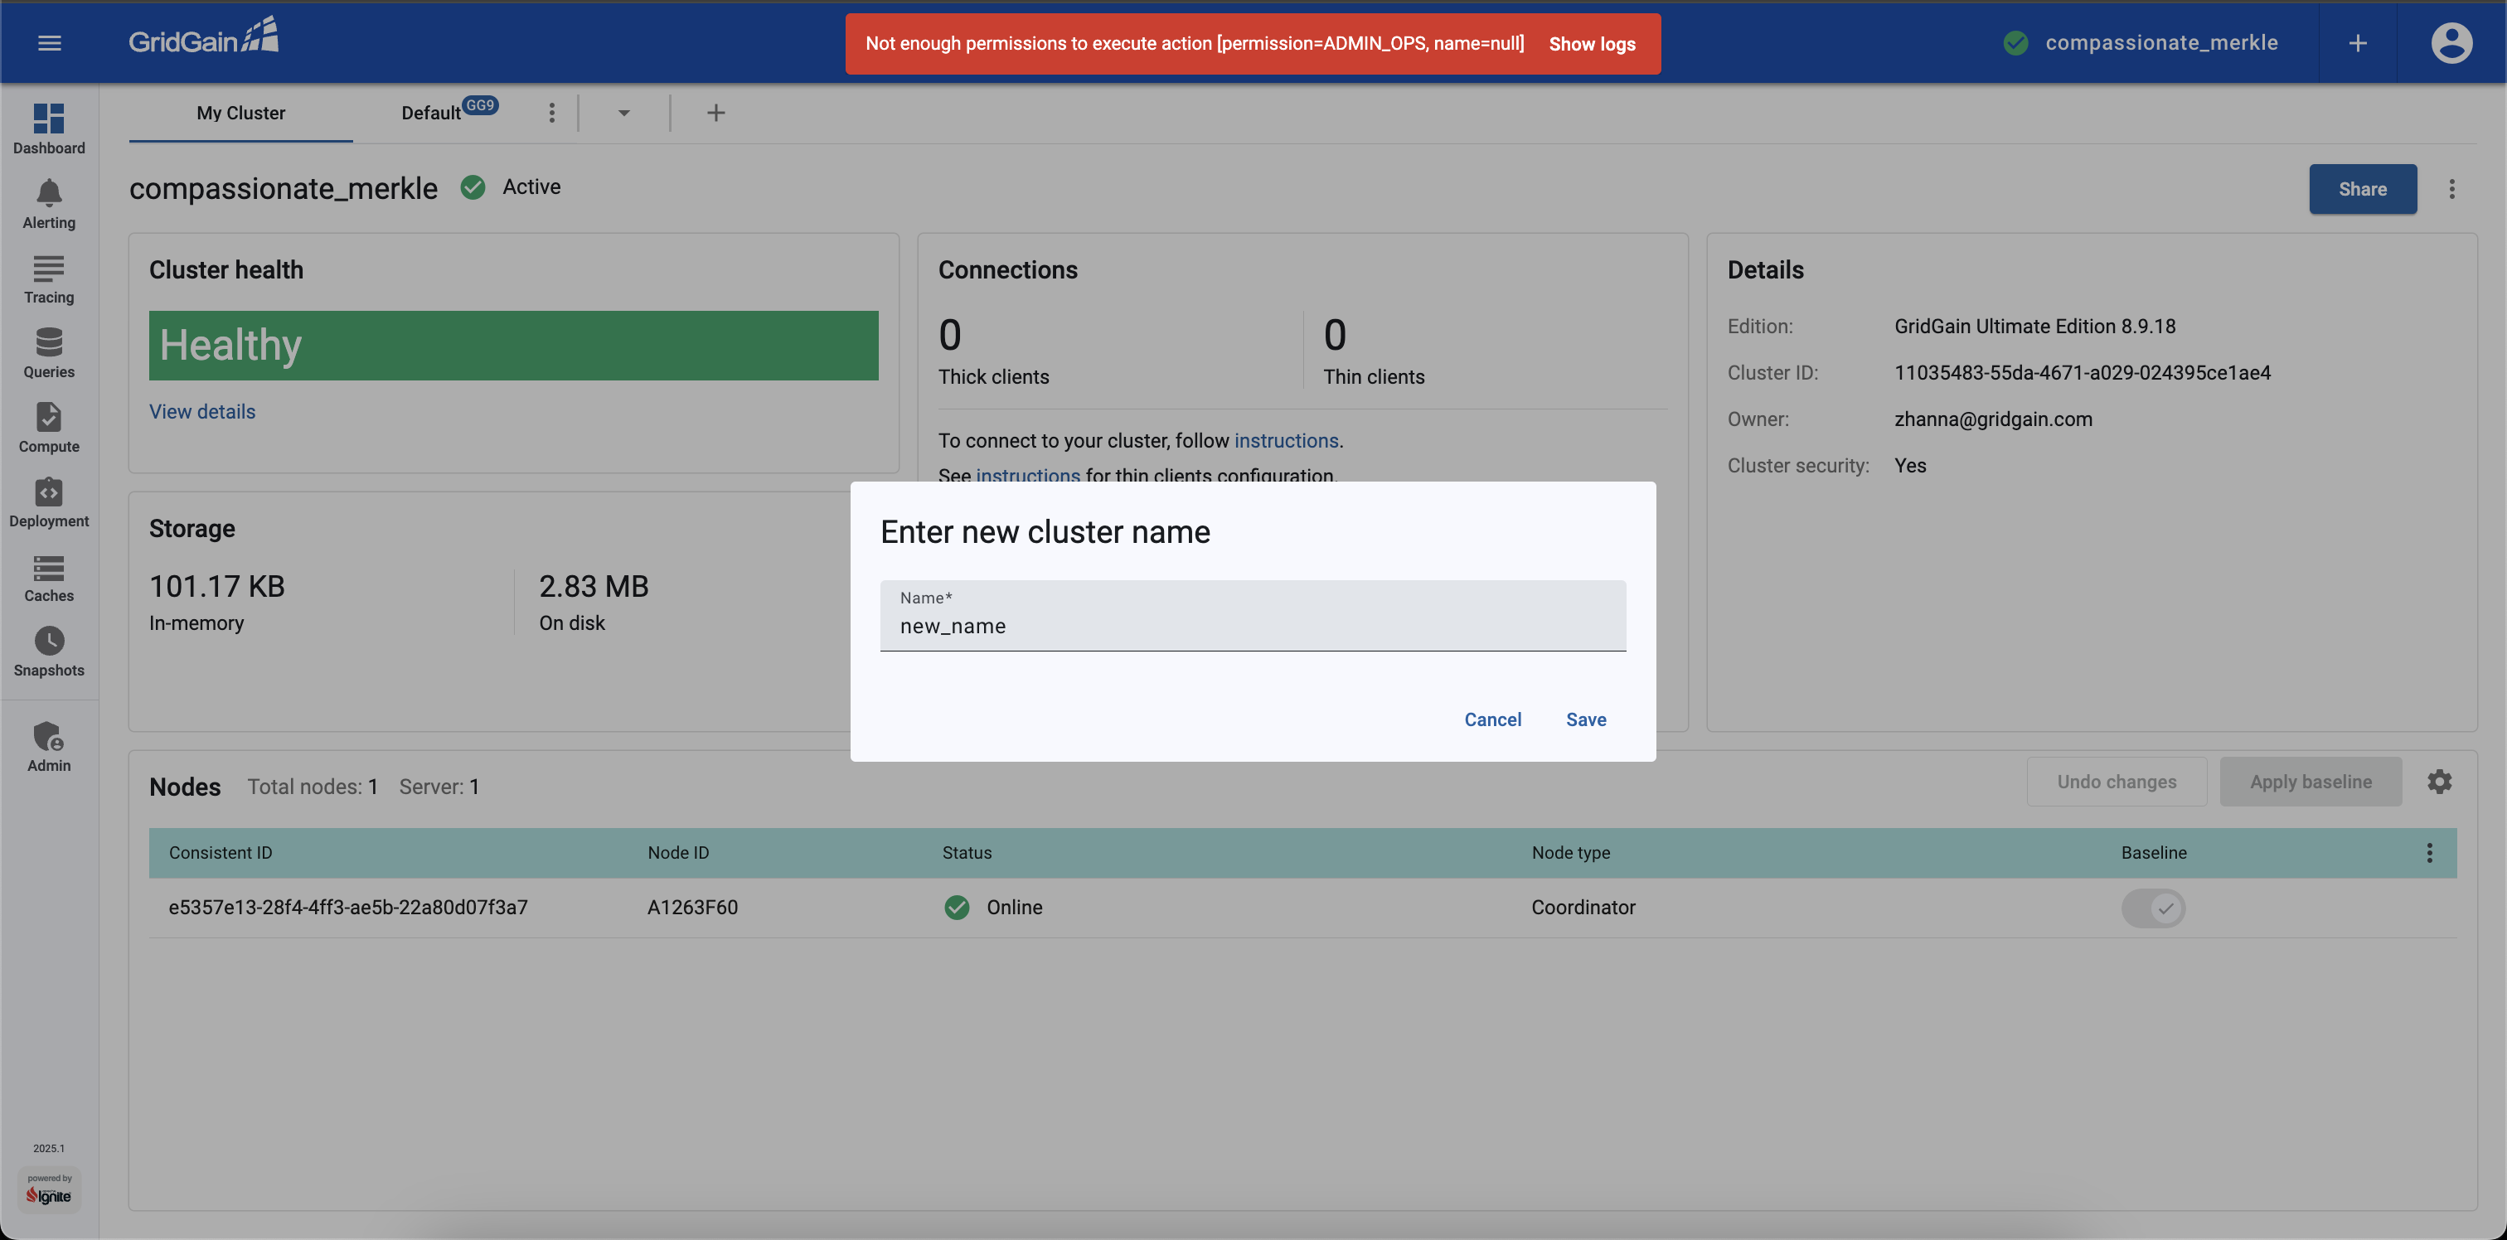Viewport: 2507px width, 1240px height.
Task: Click the Baseline column header
Action: click(x=2154, y=853)
